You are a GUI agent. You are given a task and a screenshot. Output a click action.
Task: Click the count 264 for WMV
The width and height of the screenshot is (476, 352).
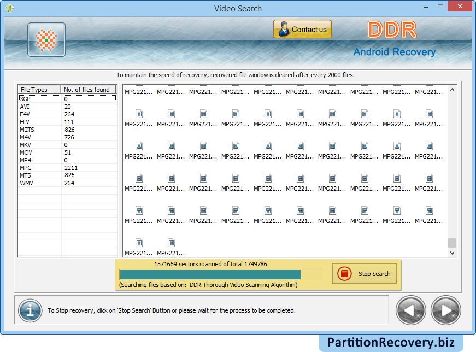(69, 183)
